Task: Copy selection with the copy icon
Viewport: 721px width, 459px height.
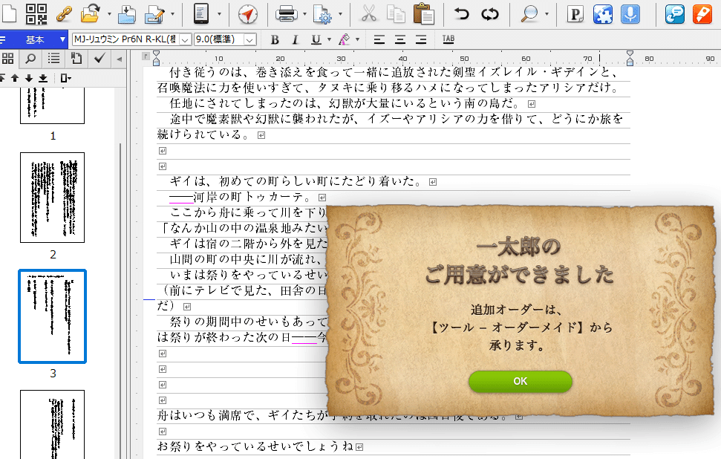Action: pos(396,14)
